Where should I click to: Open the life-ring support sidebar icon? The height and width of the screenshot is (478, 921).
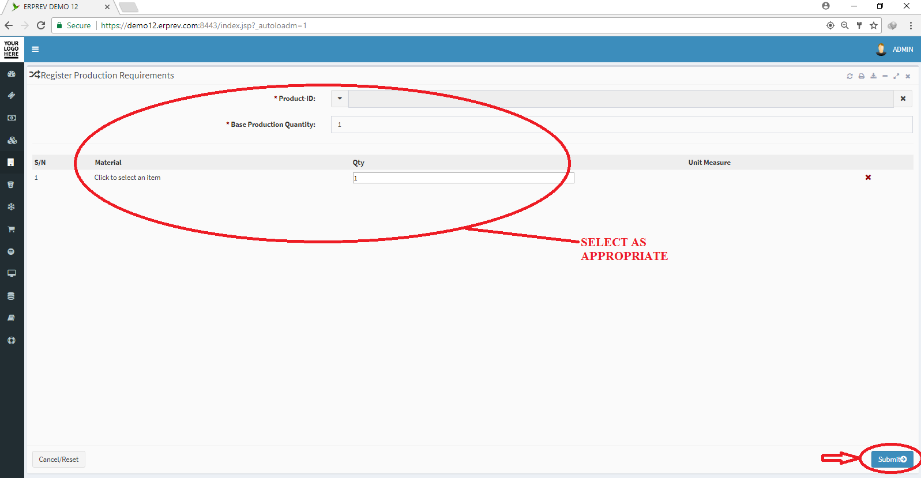pos(11,340)
